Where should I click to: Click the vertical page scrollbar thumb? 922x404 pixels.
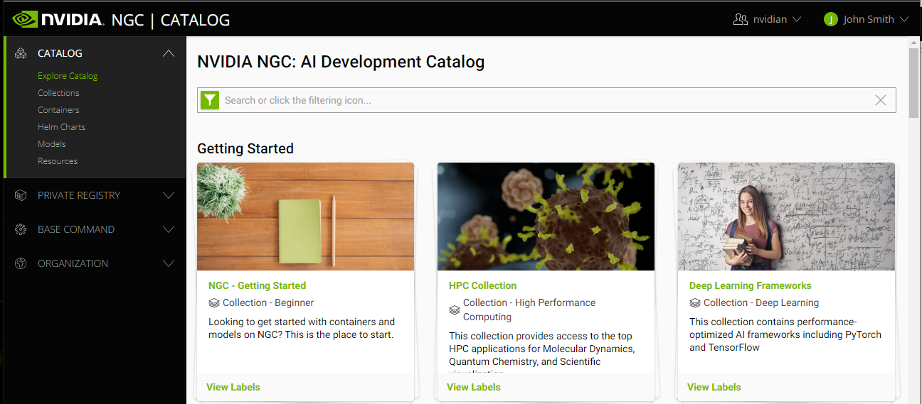[914, 83]
